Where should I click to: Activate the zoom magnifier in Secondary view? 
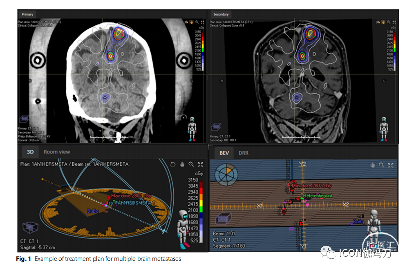pyautogui.click(x=389, y=22)
